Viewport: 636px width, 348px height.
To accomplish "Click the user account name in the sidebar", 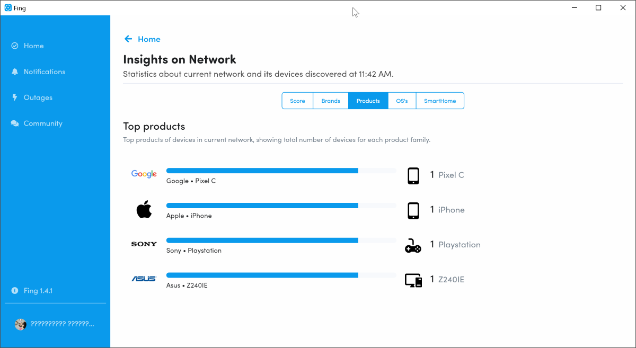I will click(x=62, y=324).
